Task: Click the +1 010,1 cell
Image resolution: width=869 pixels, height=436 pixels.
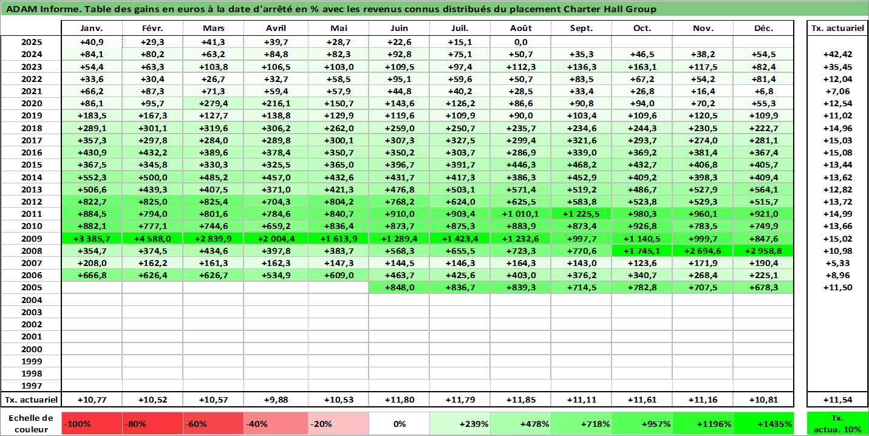Action: [x=520, y=214]
